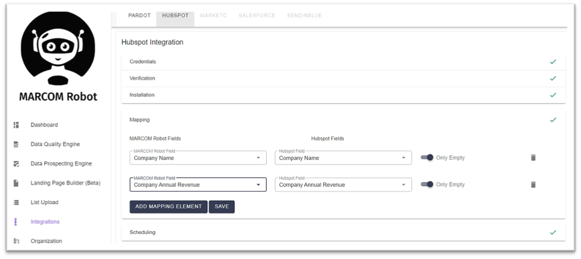
Task: Collapse the Mapping section header
Action: coord(343,120)
